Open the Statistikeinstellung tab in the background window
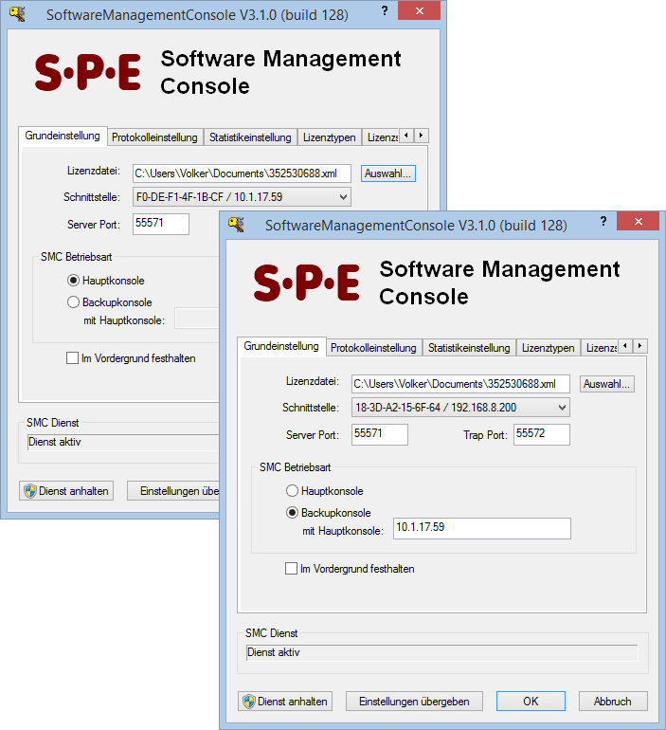 (250, 137)
